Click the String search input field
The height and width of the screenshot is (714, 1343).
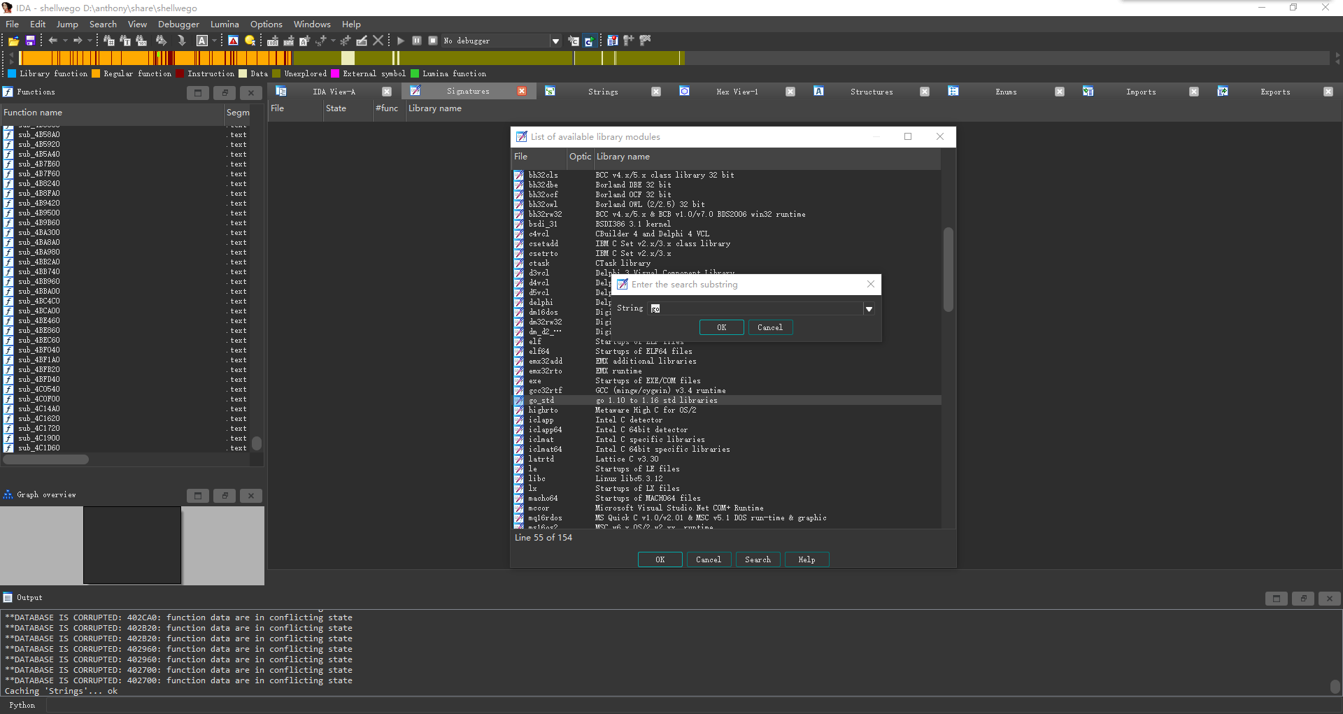(x=756, y=308)
